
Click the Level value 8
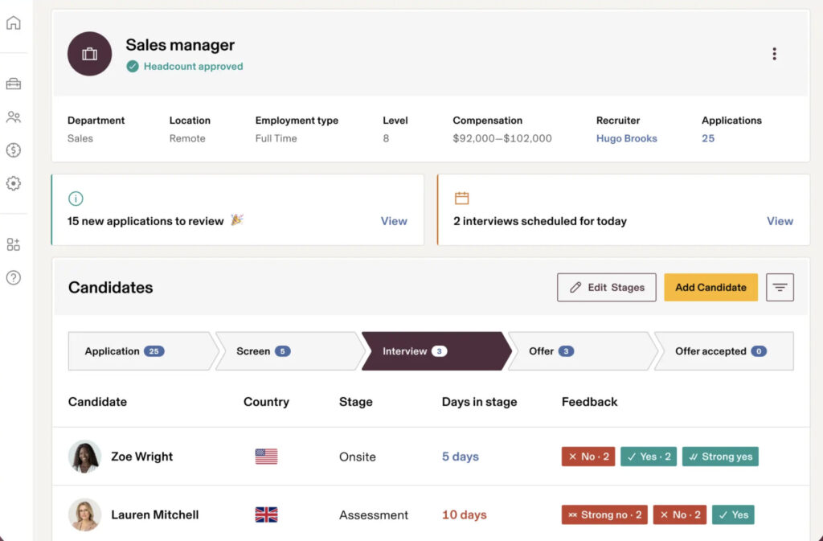pos(386,138)
